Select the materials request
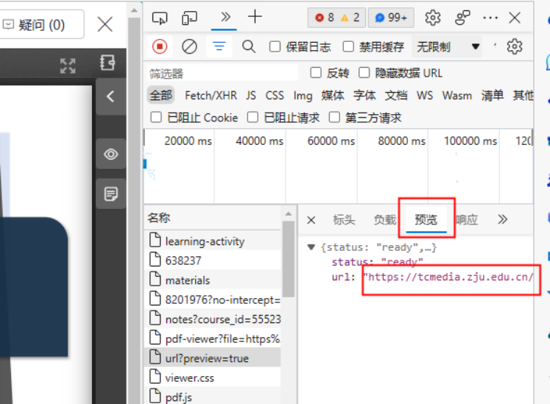Viewport: 550px width, 404px height. pos(212,280)
